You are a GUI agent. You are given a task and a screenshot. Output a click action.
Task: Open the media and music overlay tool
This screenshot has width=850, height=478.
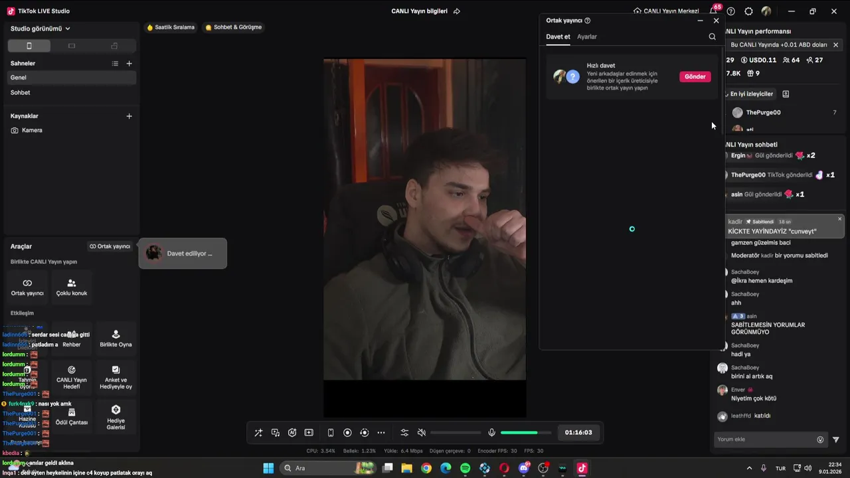275,433
